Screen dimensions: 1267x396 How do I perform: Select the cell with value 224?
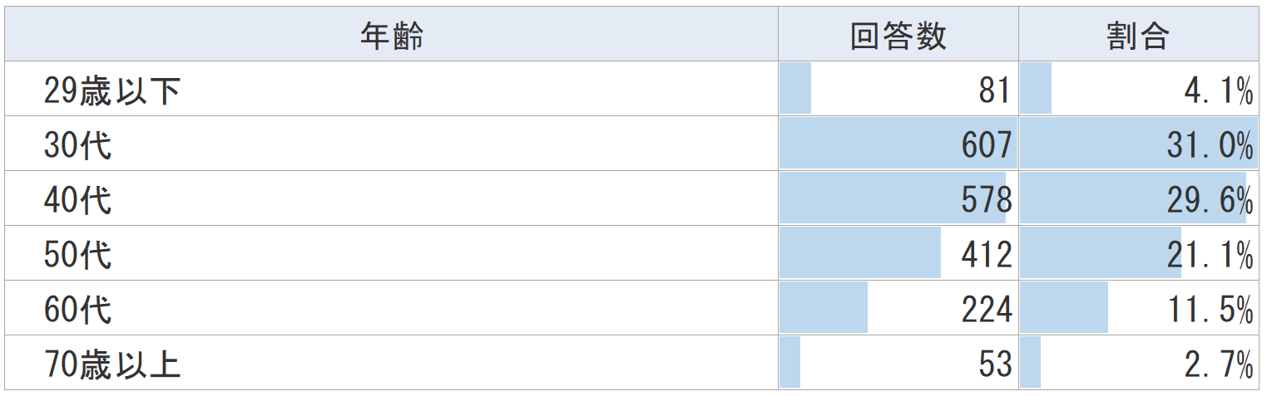click(898, 309)
